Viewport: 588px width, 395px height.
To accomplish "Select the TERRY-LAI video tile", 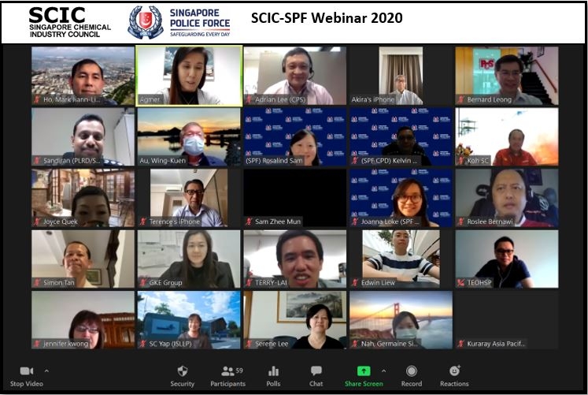I will (x=295, y=259).
